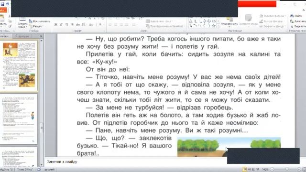This screenshot has width=306, height=172.
Task: Select the third slide thumbnail at bottom of pane
Action: tap(19, 157)
